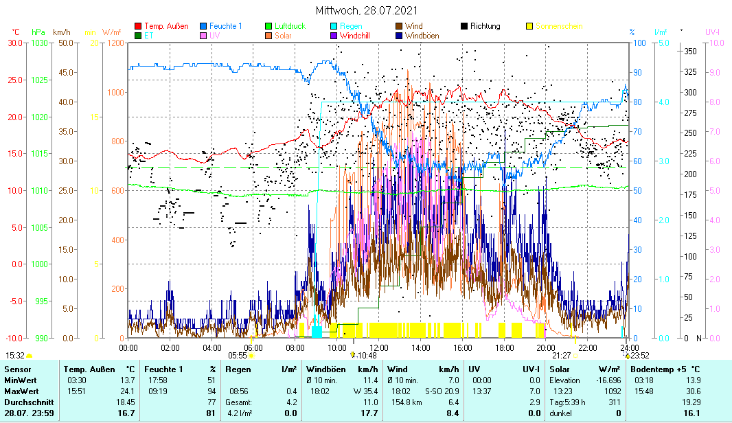Click the red Temp. Außen legend swatch
732x423 pixels.
pyautogui.click(x=138, y=26)
